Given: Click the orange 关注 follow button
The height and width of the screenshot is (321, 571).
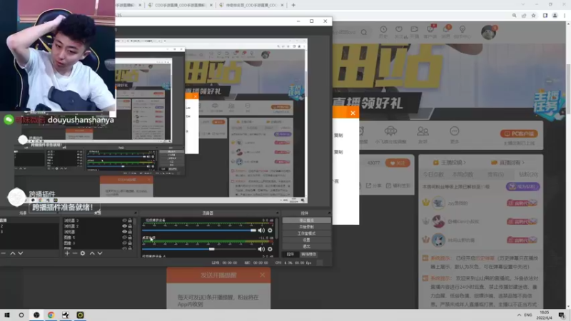Looking at the screenshot, I should (398, 163).
